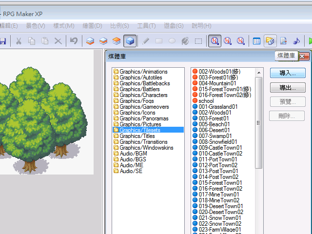
Task: Set map zoom to 1/4 scale
Action: [x=240, y=41]
